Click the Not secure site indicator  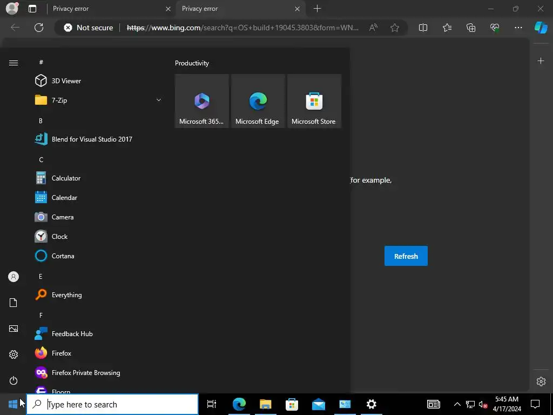(89, 28)
